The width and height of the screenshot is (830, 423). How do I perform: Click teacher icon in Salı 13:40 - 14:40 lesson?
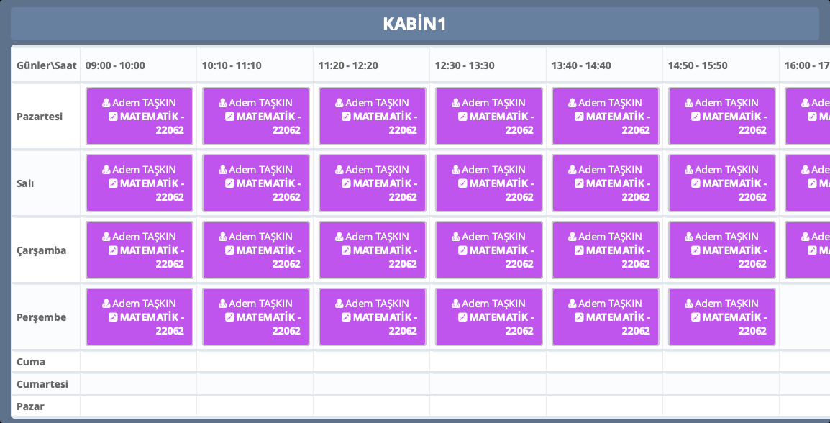point(573,170)
